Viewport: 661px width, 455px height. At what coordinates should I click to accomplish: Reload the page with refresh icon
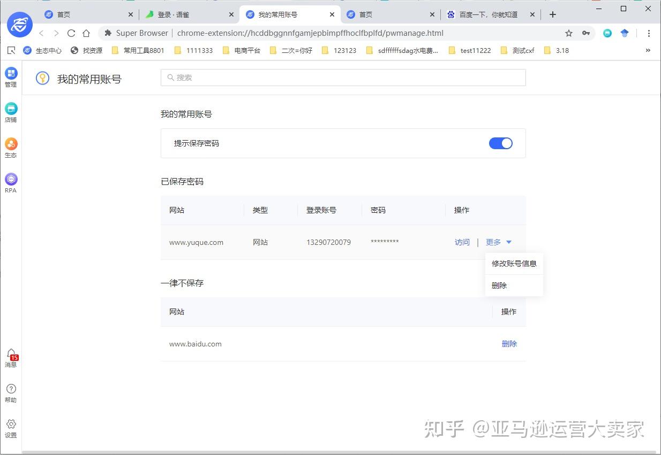pyautogui.click(x=71, y=33)
